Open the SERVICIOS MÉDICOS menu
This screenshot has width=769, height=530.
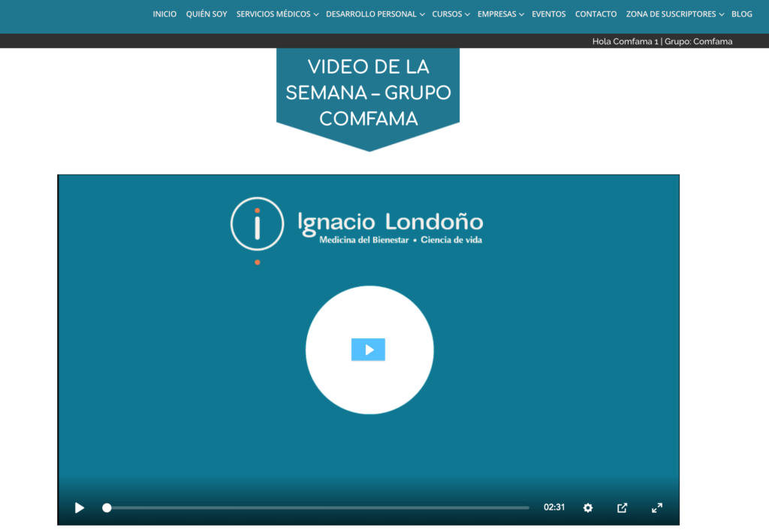(273, 14)
